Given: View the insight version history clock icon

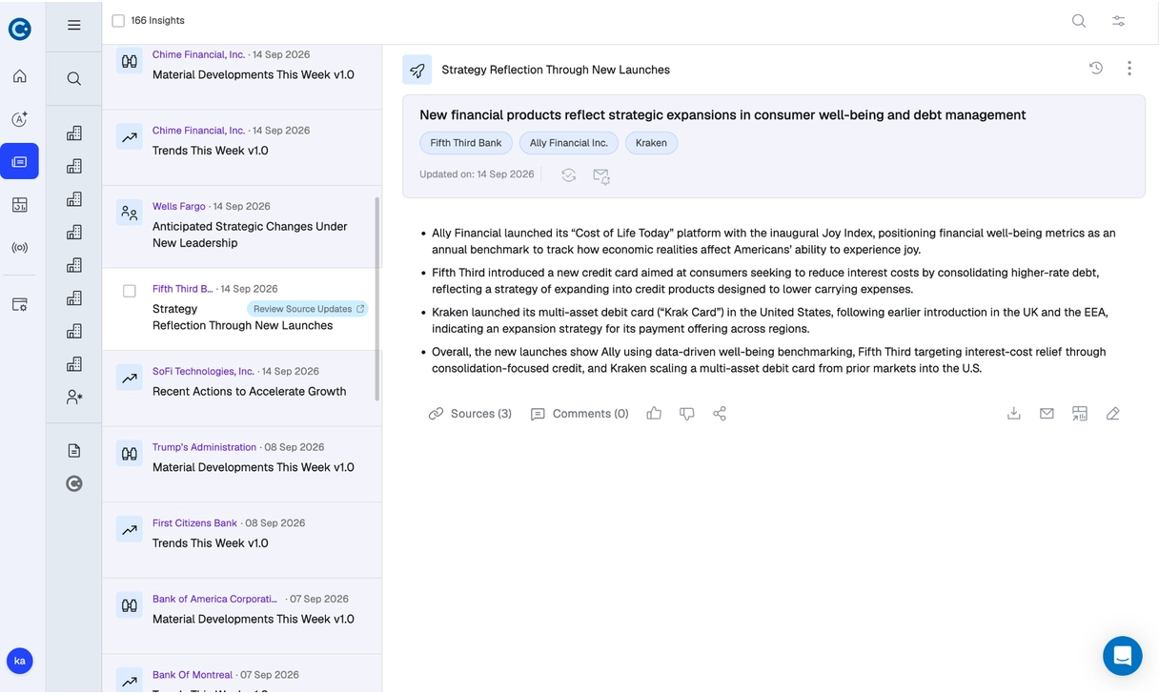Looking at the screenshot, I should [x=1096, y=69].
